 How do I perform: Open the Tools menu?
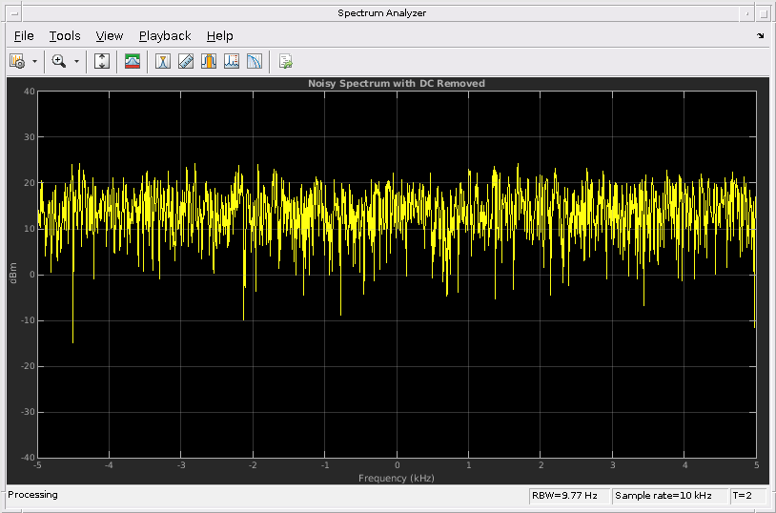[65, 35]
